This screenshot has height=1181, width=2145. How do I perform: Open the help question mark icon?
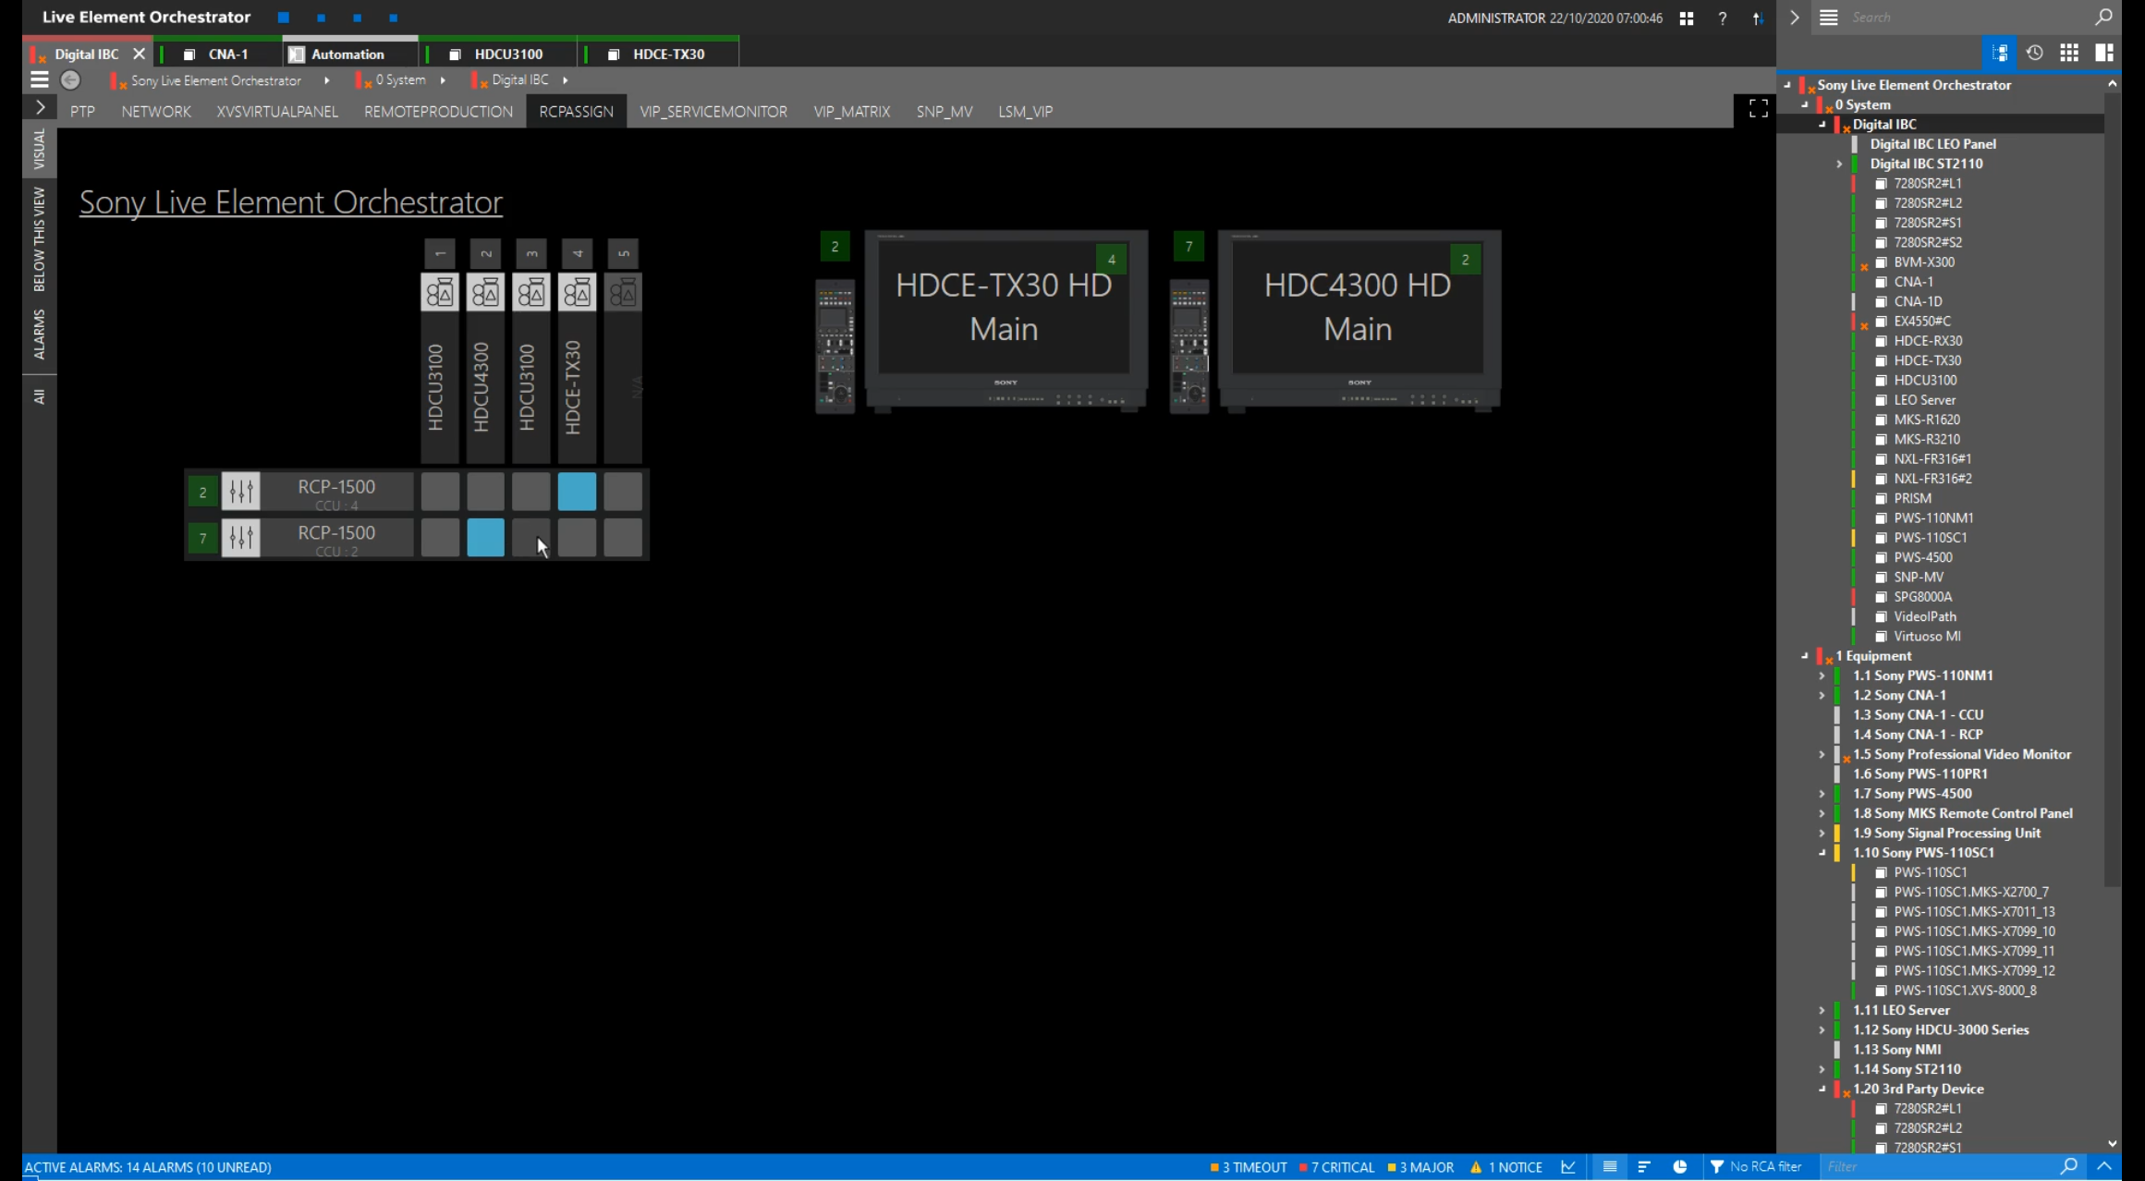[1723, 18]
